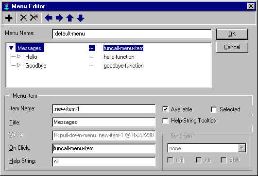Open the Synonym dropdown showing none
The image size is (258, 176).
[242, 148]
